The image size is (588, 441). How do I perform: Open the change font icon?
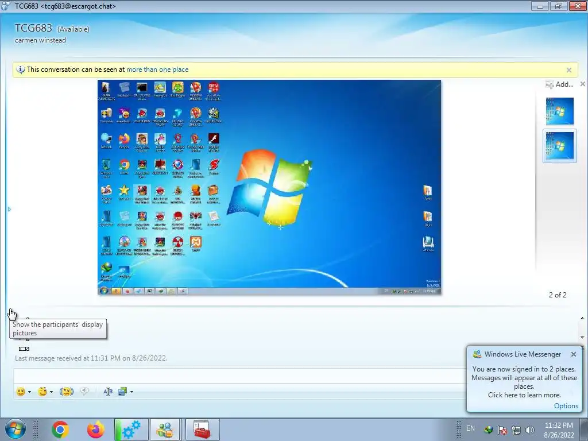pyautogui.click(x=108, y=392)
